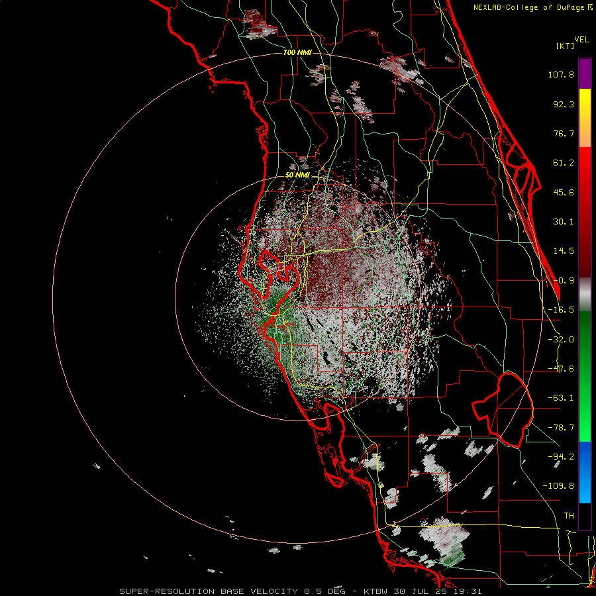Screen dimensions: 596x596
Task: Click the purple segment of the color bar
Action: 585,74
